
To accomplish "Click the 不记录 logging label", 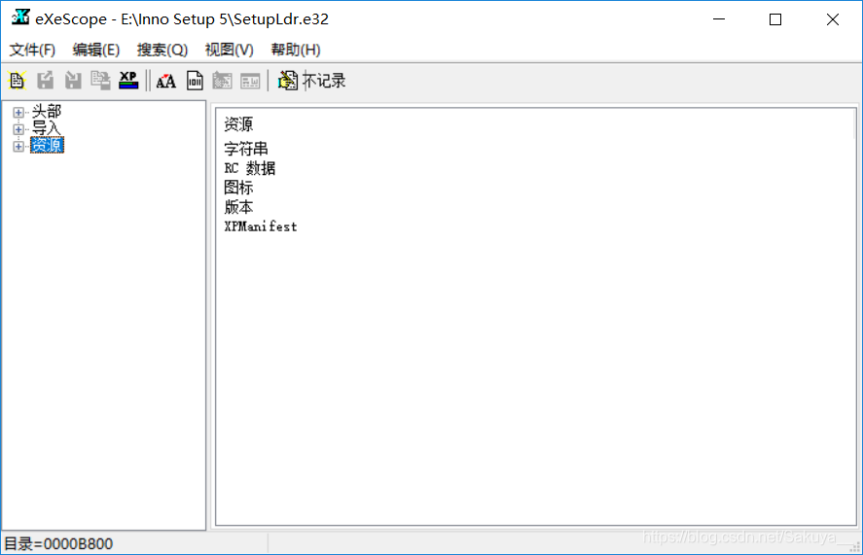I will click(x=324, y=81).
